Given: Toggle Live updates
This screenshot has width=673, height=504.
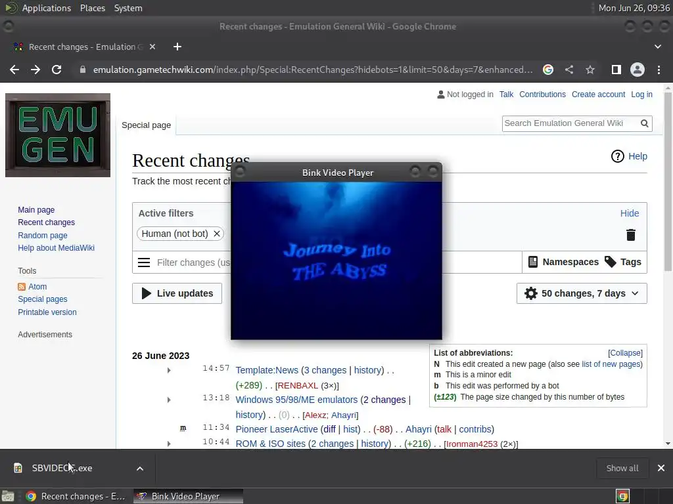Looking at the screenshot, I should pos(177,293).
